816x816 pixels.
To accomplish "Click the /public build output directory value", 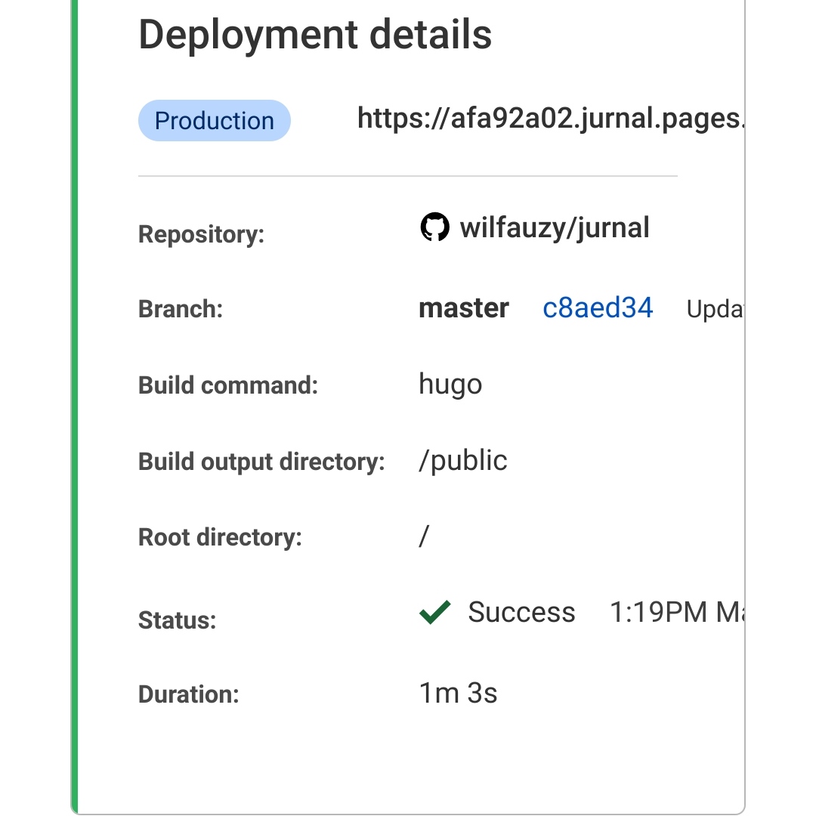I will click(463, 460).
